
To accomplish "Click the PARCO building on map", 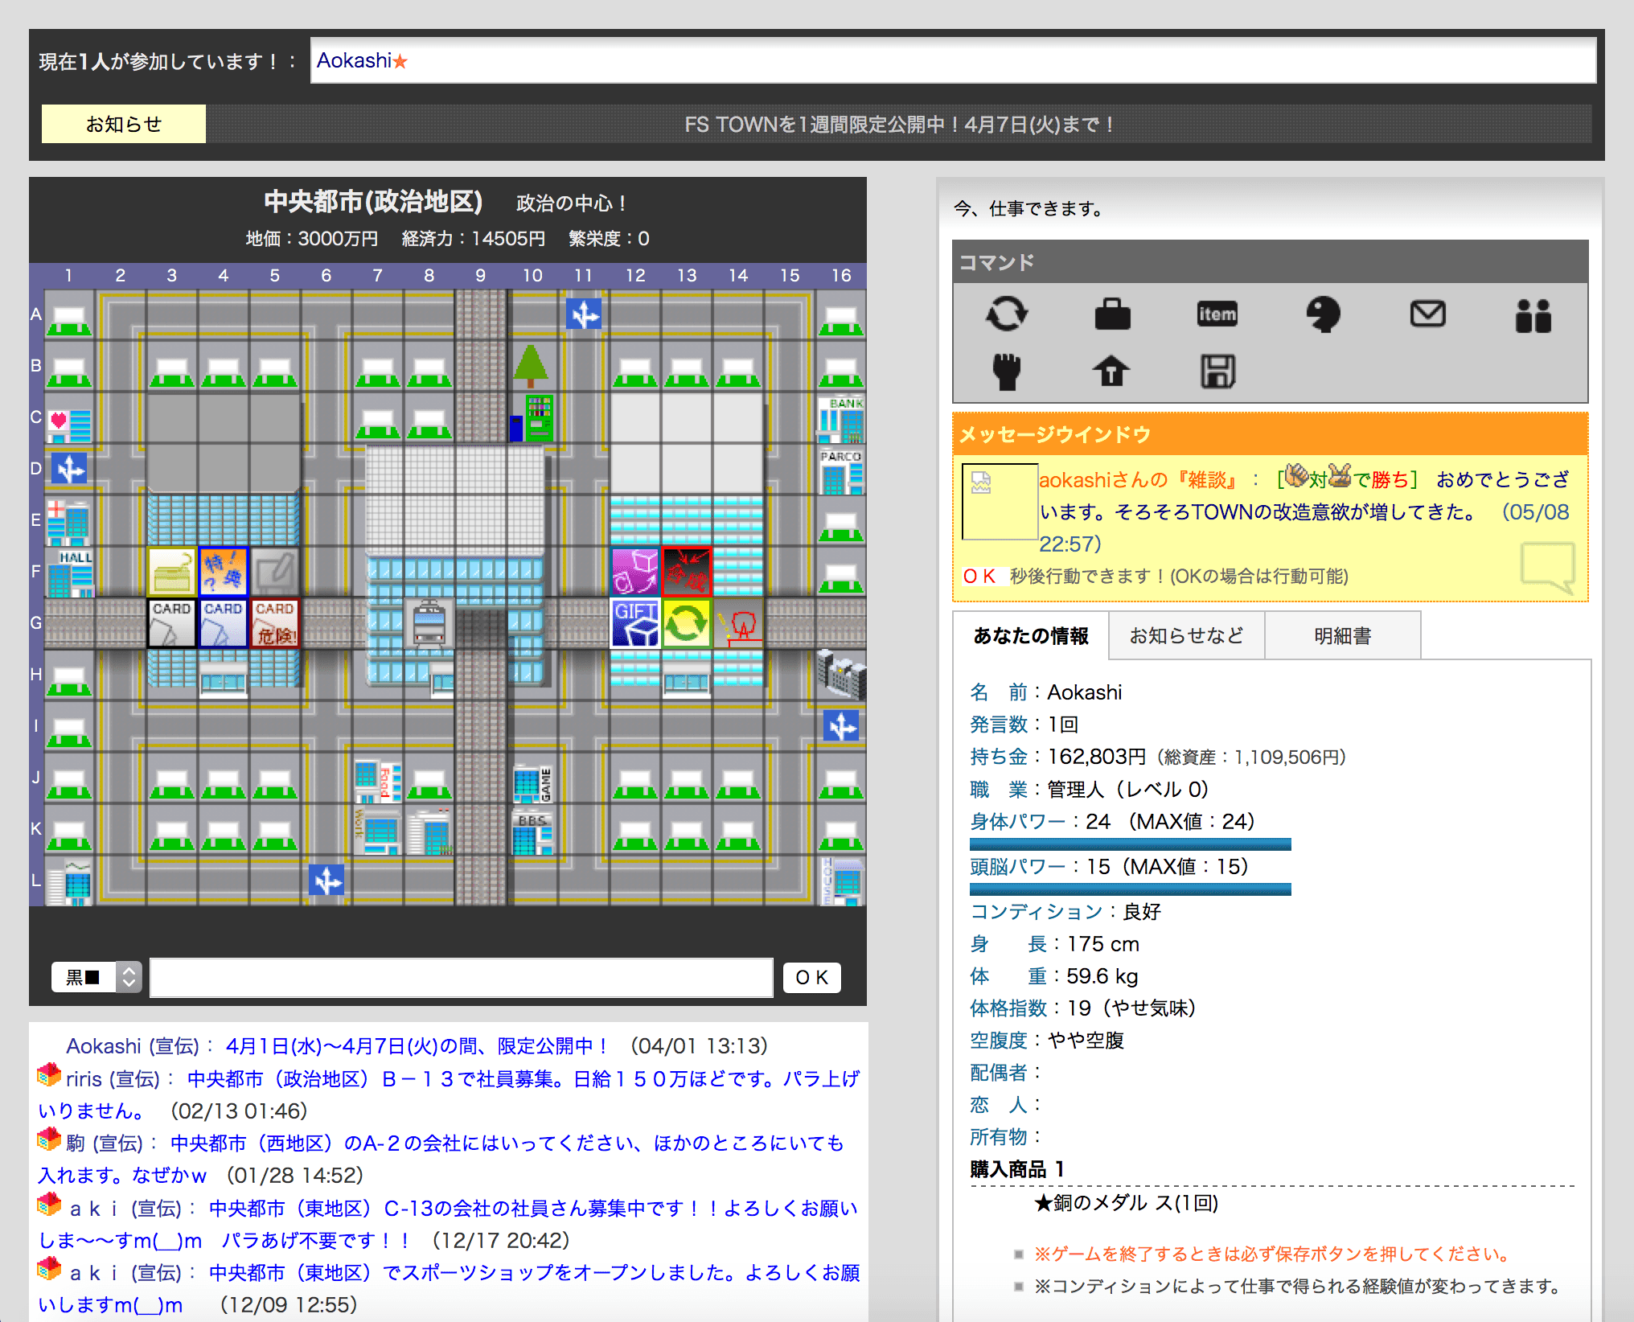I will 841,470.
